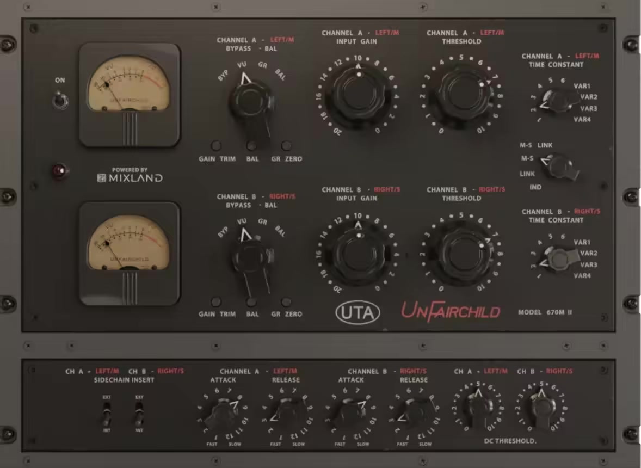Click the Channel B Bypass-Bal selector knob
The image size is (641, 468).
click(251, 257)
